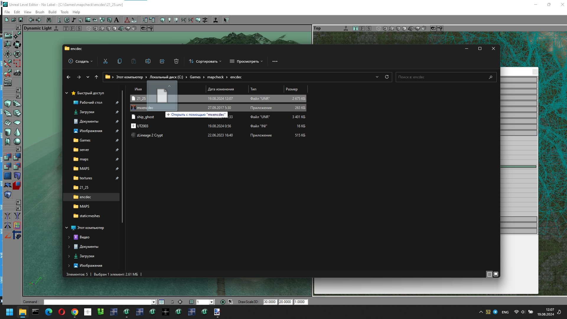Toggle Front view 'F' in Dynamic Light viewport
567x319 pixels.
coord(72,28)
